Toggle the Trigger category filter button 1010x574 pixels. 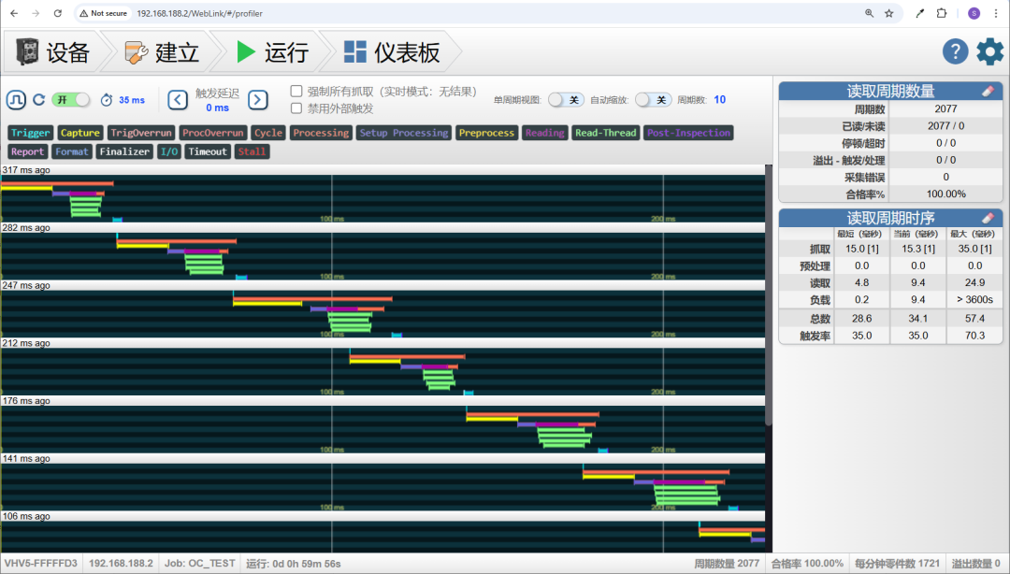[x=30, y=133]
